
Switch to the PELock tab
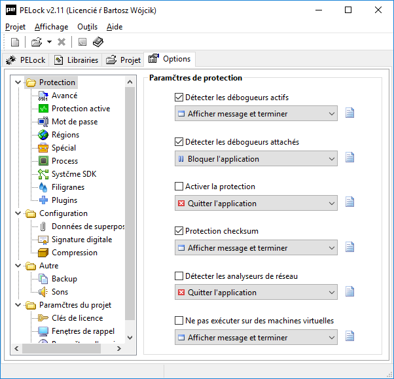[x=26, y=60]
